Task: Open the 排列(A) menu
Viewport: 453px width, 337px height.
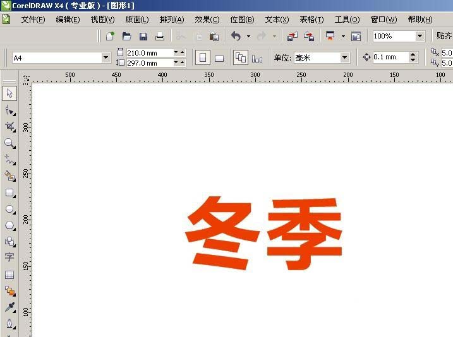Action: [x=172, y=20]
